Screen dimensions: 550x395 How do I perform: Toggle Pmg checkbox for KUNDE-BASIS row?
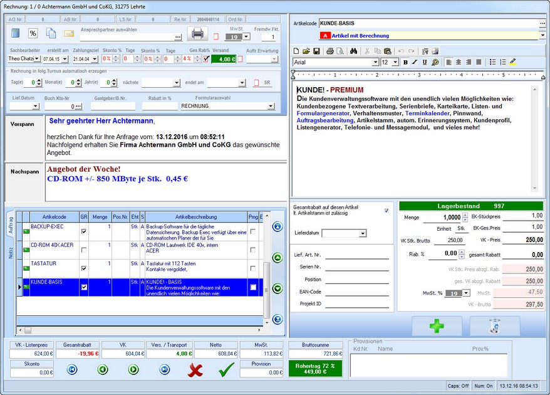tap(253, 287)
